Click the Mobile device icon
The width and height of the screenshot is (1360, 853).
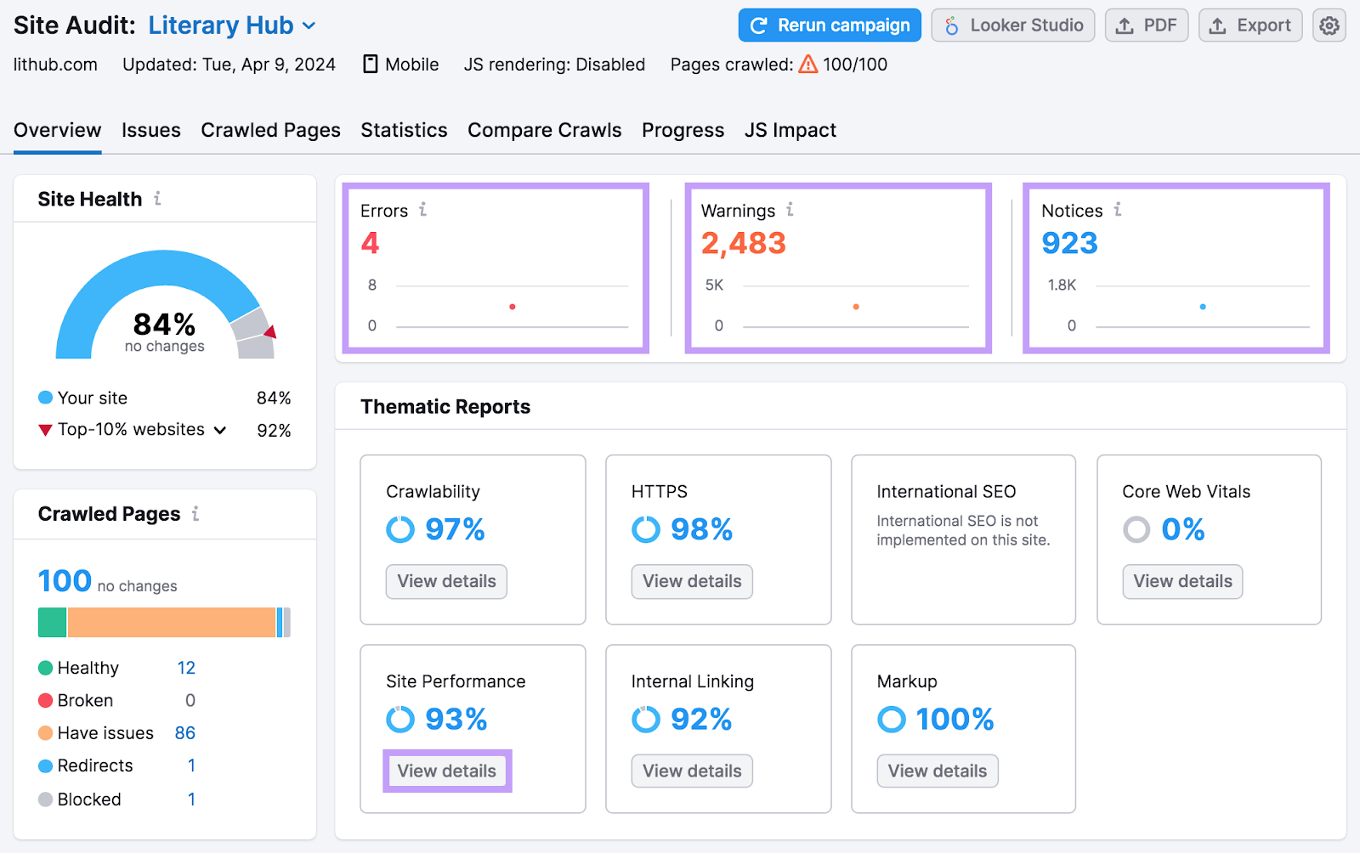[370, 64]
